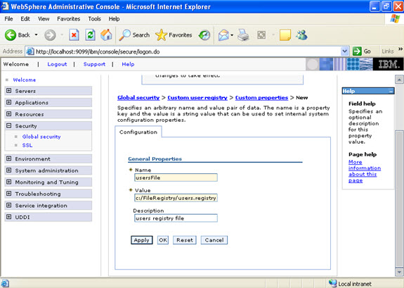Click the Description input field
The width and height of the screenshot is (404, 288).
click(176, 218)
